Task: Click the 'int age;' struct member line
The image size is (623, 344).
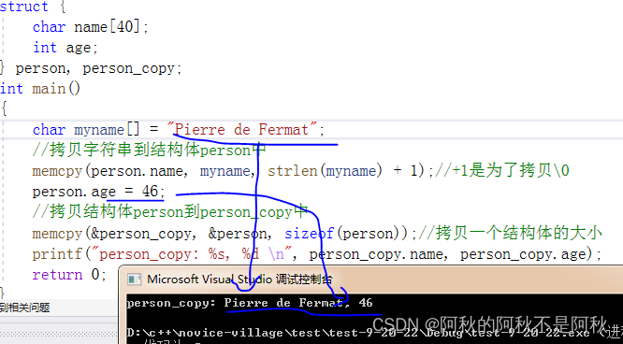Action: click(x=65, y=48)
